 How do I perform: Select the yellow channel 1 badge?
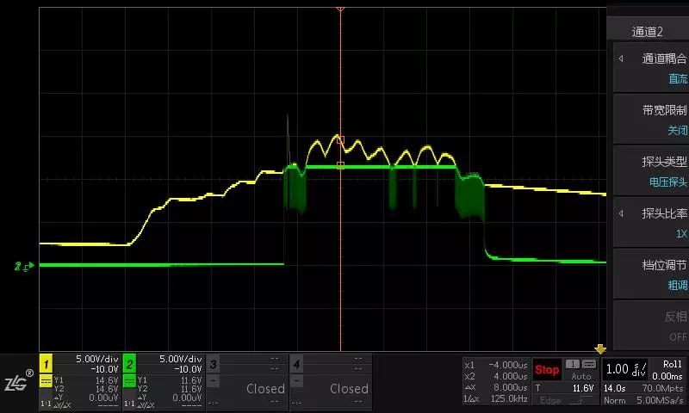[47, 365]
